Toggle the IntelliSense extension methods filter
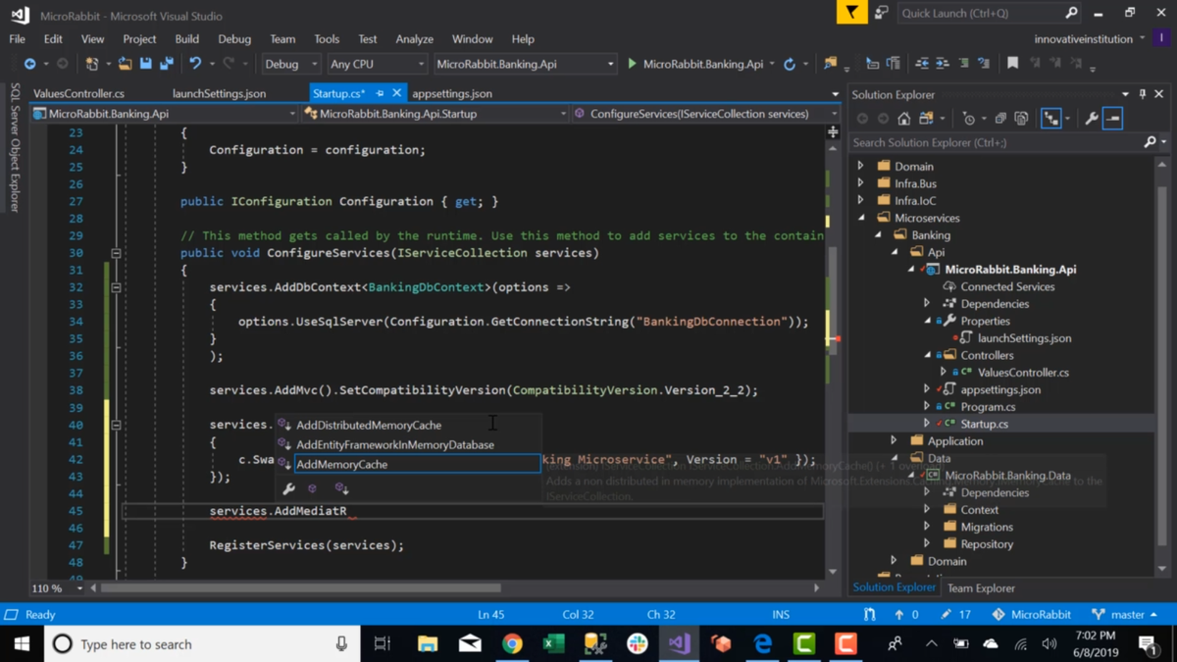Viewport: 1177px width, 662px height. pyautogui.click(x=341, y=488)
